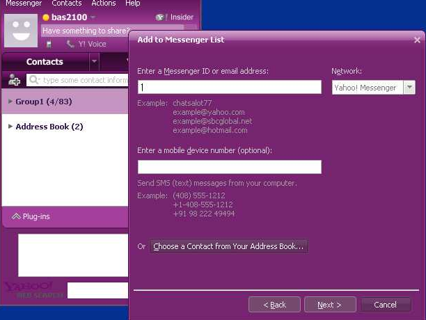The image size is (426, 320).
Task: Cancel the Add to Messenger List dialog
Action: tap(385, 305)
